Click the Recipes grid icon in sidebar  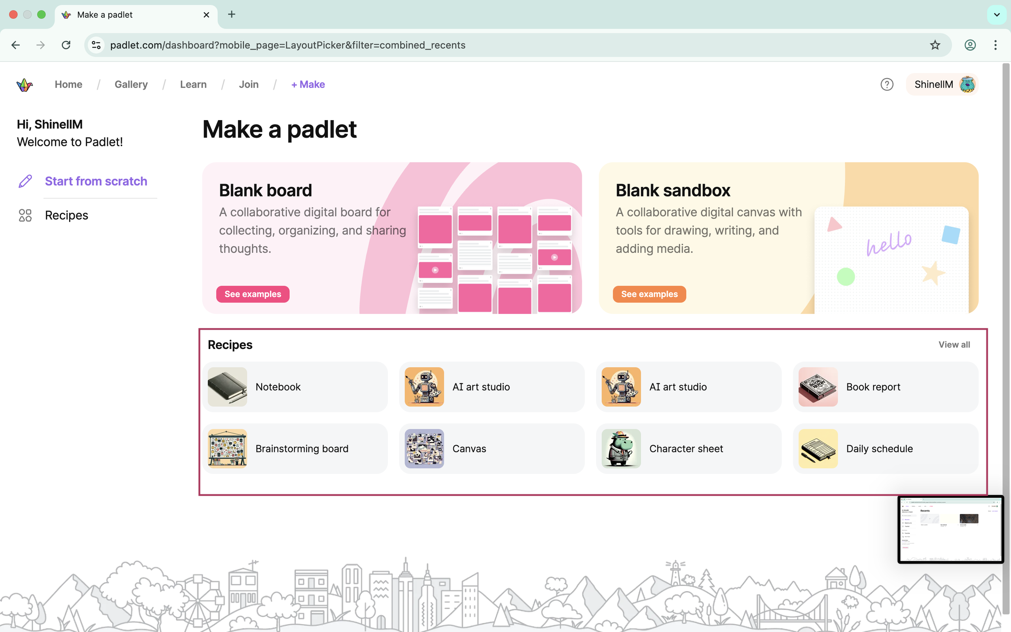[25, 215]
